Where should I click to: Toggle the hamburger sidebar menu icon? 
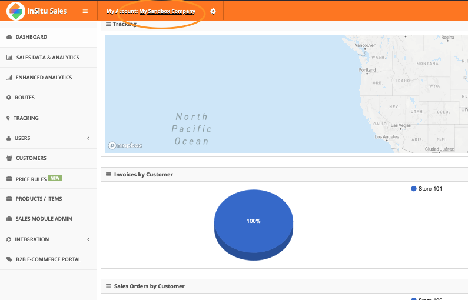point(85,11)
